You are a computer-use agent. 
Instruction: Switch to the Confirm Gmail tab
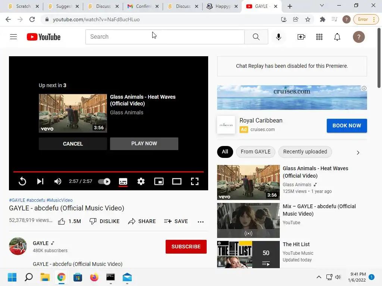pyautogui.click(x=143, y=6)
